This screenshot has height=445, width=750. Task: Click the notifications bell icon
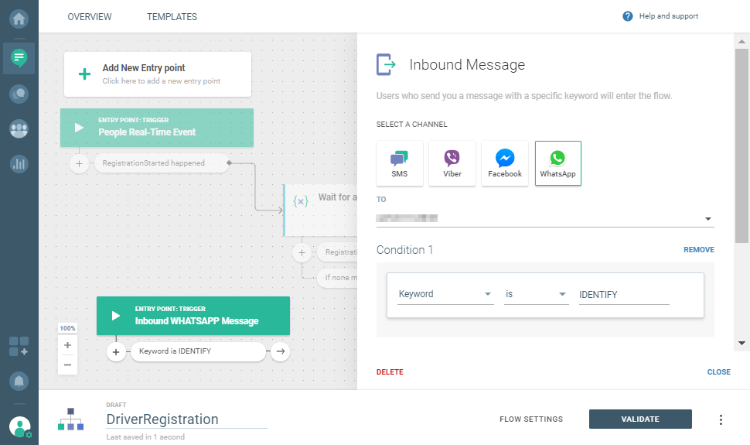click(x=19, y=381)
